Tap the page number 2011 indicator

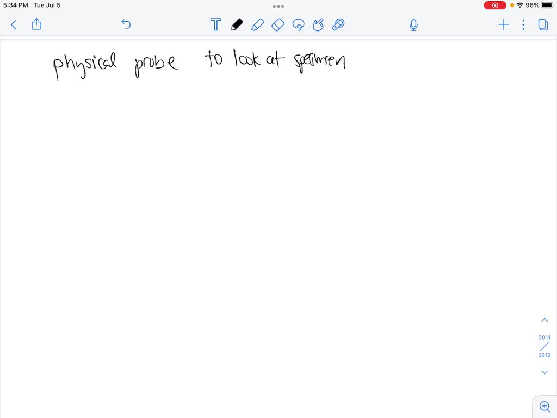pos(544,337)
